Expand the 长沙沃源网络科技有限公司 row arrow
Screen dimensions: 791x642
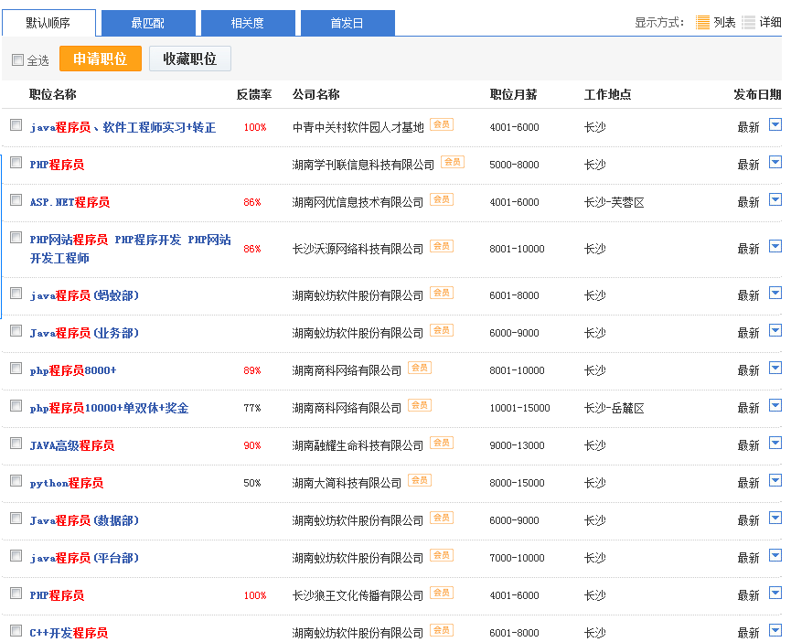tap(775, 246)
